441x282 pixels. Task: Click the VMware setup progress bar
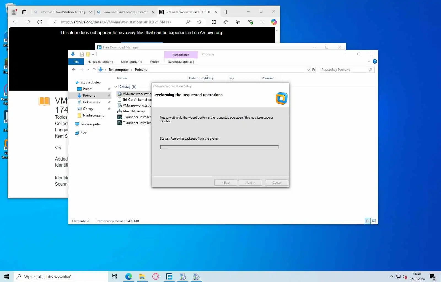(219, 147)
